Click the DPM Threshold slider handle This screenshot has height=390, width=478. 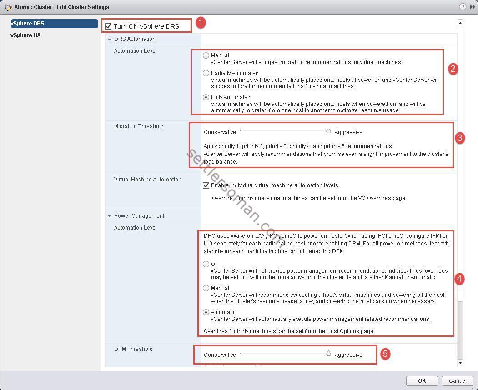coord(328,354)
